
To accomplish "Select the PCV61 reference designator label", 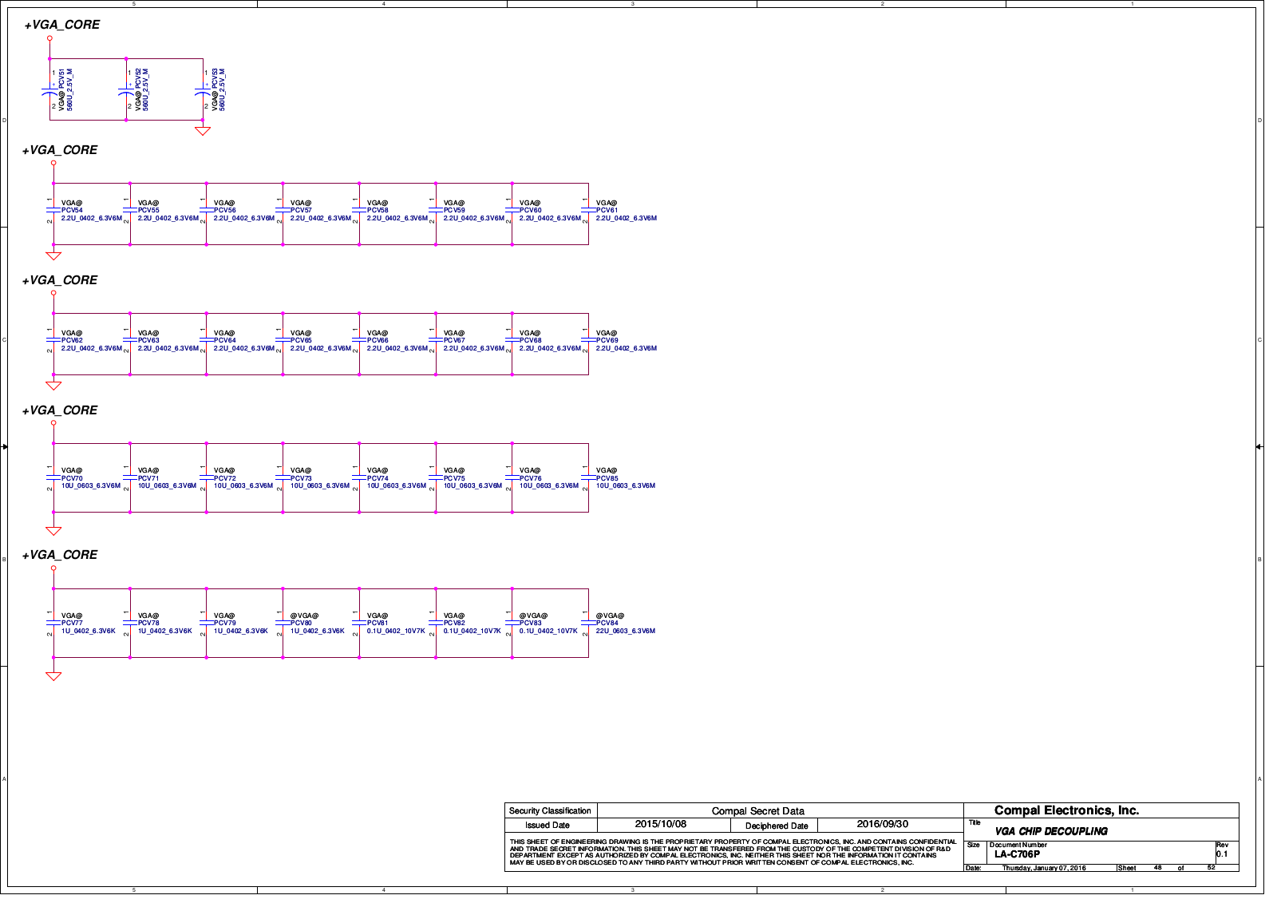I will (607, 211).
